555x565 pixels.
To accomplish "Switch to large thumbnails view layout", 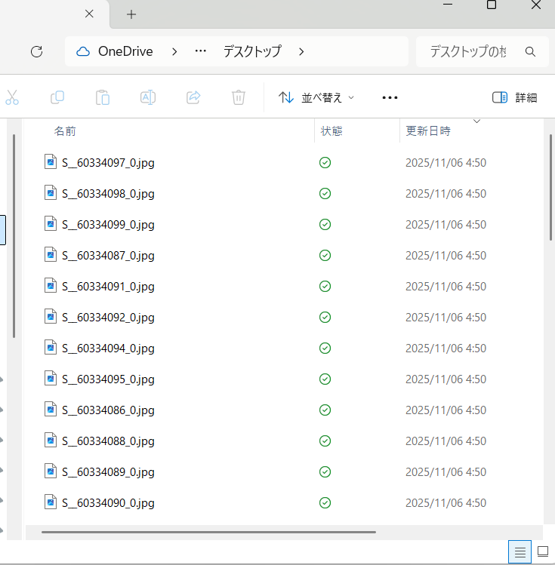I will (542, 552).
